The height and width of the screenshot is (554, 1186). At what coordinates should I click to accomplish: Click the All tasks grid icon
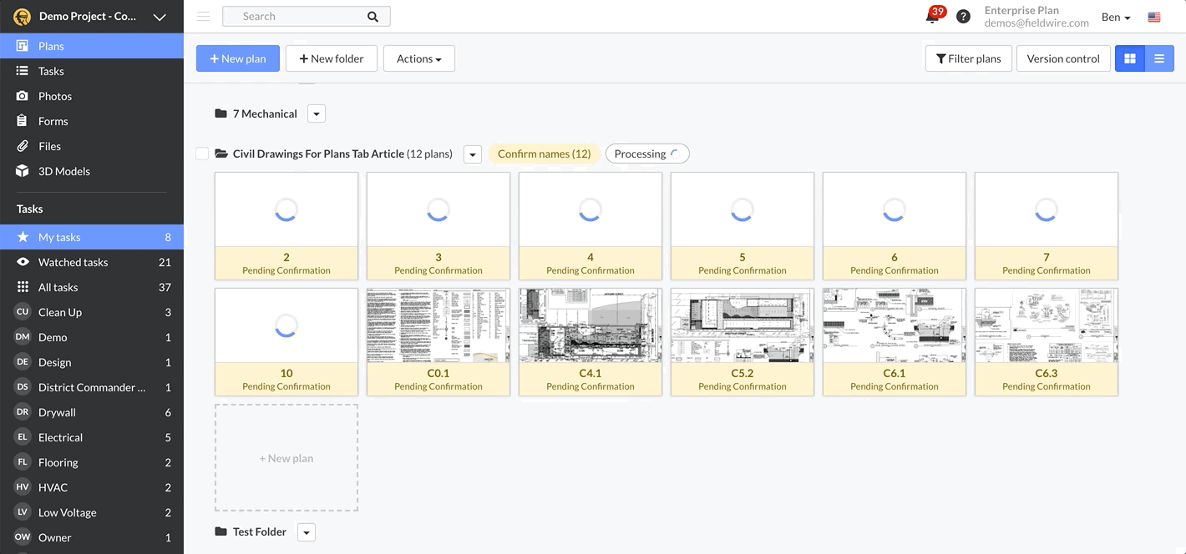click(23, 286)
